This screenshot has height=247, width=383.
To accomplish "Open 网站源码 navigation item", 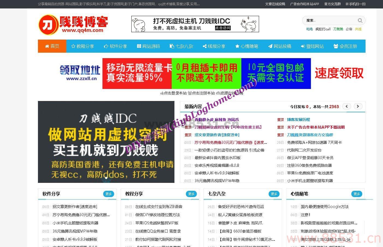I will tap(148, 46).
